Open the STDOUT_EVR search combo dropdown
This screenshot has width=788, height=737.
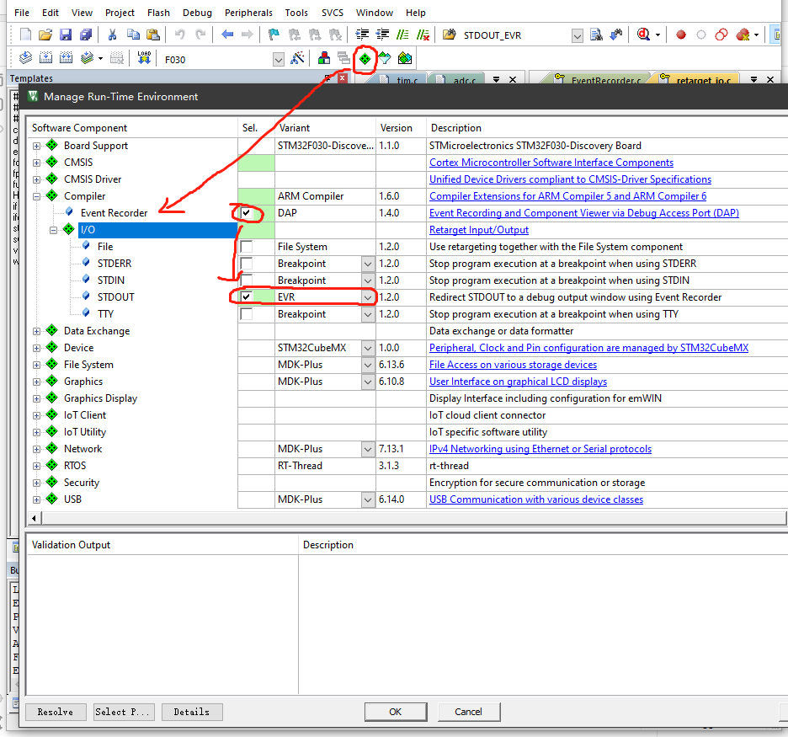pos(578,35)
